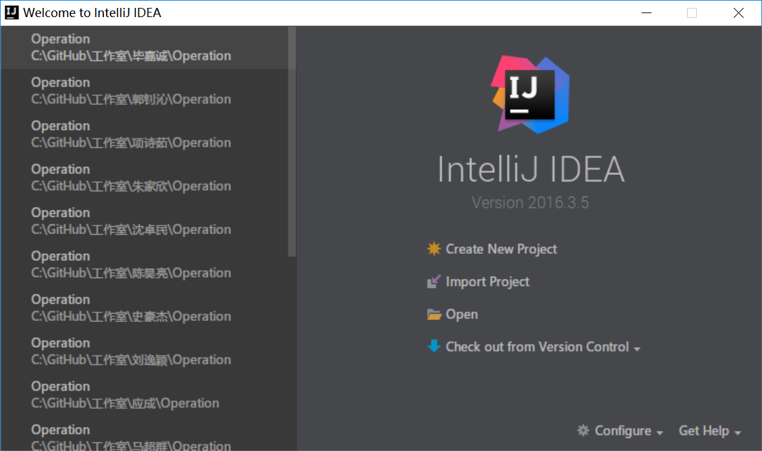Choose the Create New Project link text
This screenshot has height=451, width=762.
coord(501,249)
